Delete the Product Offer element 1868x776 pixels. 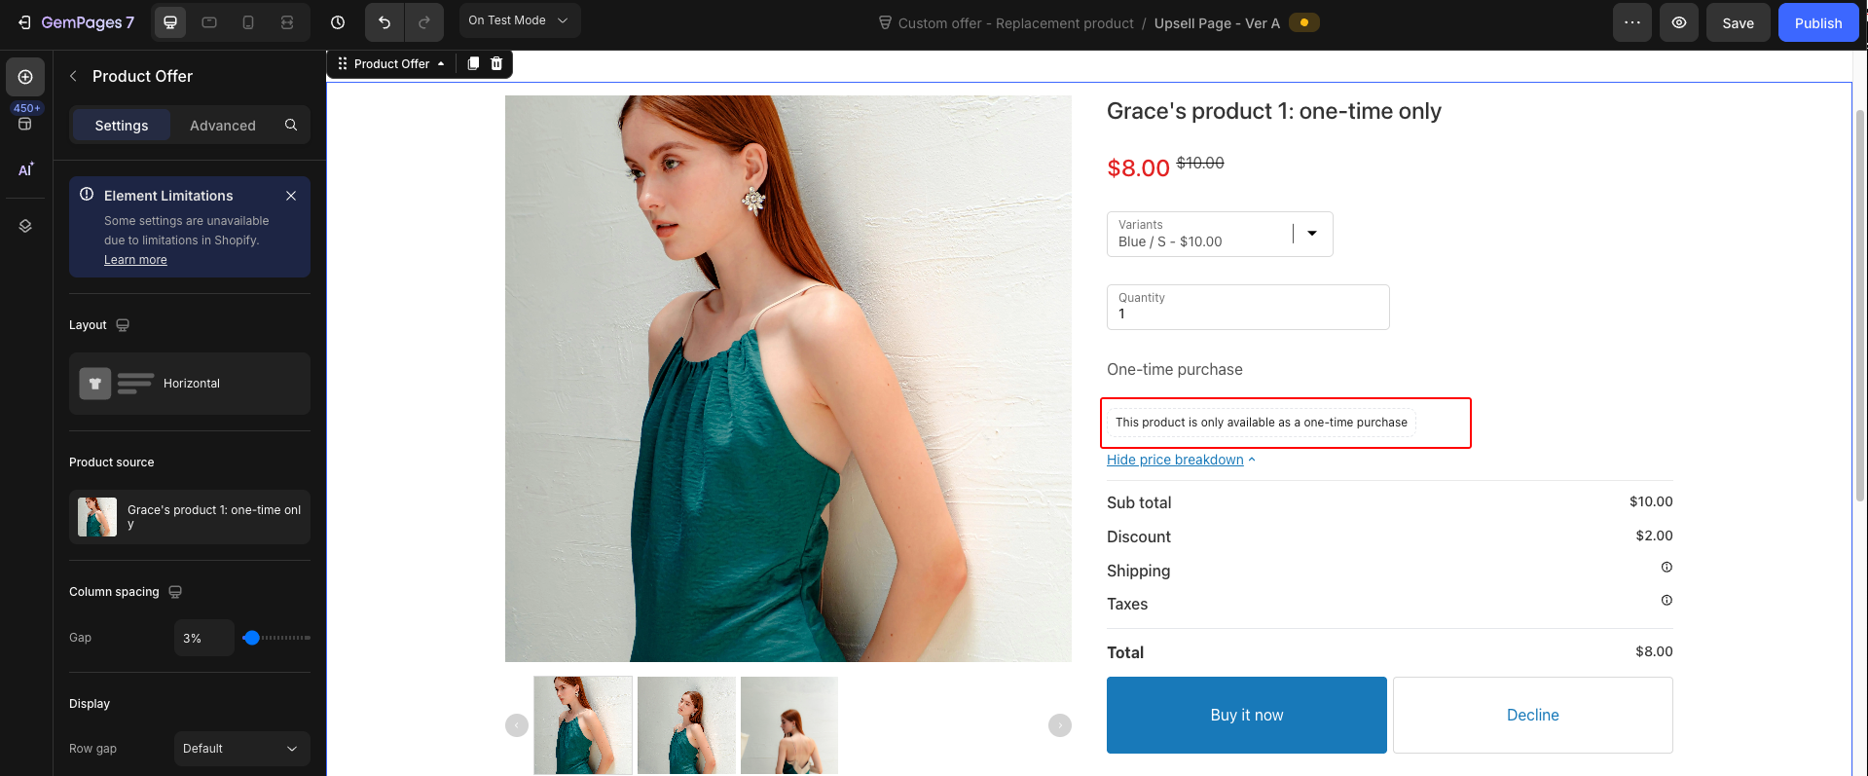coord(496,63)
